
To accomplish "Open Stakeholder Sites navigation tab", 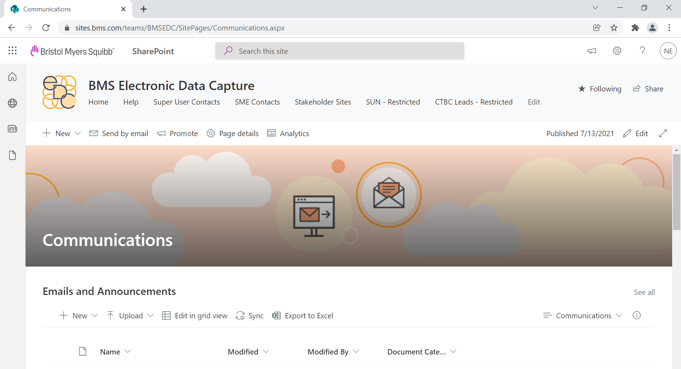I will 323,102.
